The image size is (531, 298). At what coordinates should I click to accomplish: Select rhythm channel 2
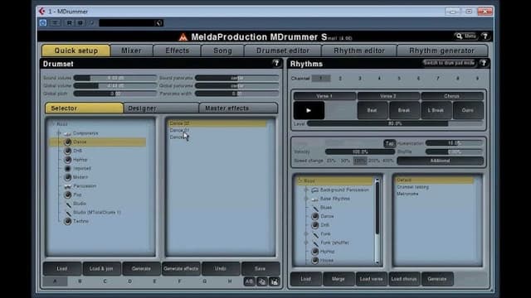click(340, 79)
